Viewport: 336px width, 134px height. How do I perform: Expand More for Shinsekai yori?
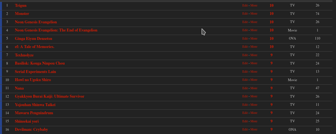click(254, 121)
